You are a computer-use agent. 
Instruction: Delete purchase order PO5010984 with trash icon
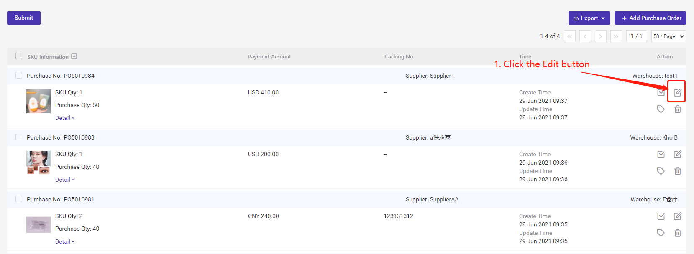(677, 109)
